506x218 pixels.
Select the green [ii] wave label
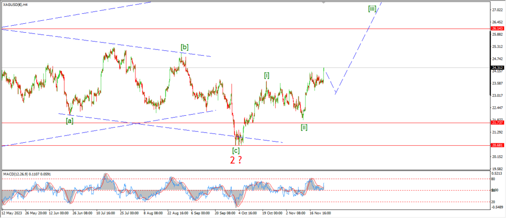[304, 127]
